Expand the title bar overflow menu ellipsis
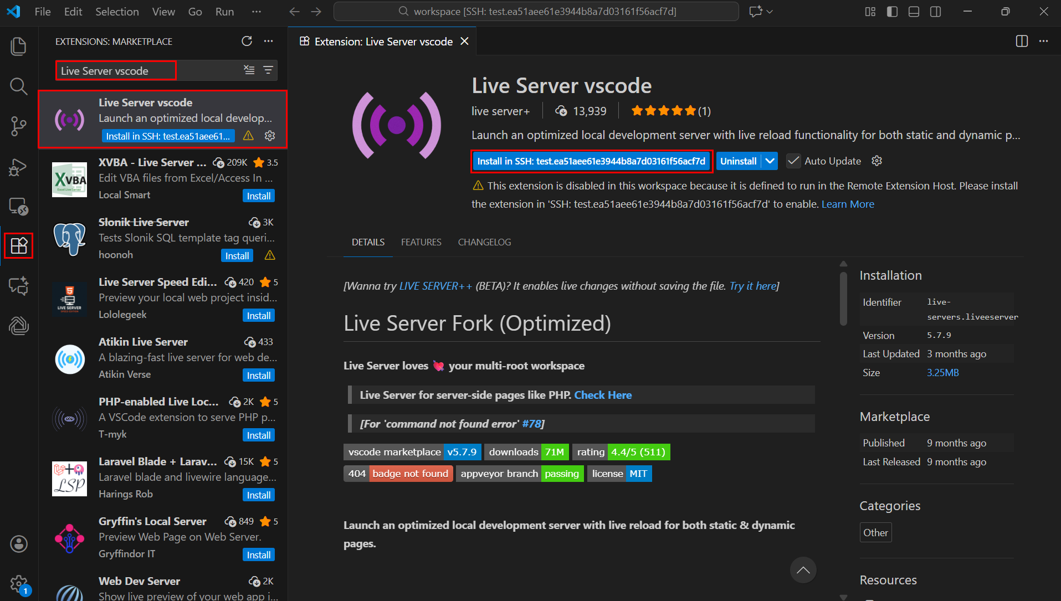1061x601 pixels. (256, 12)
